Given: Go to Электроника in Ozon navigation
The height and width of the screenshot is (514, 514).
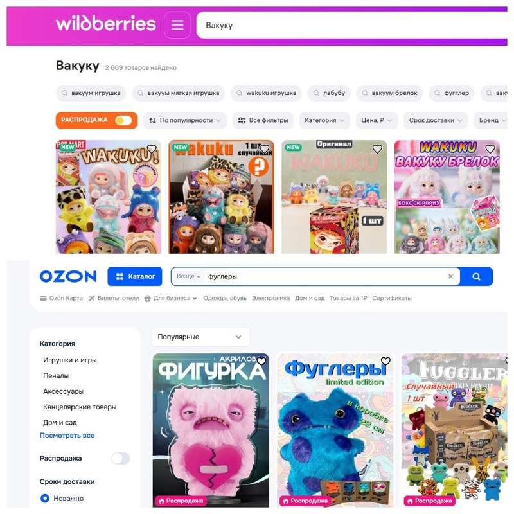Looking at the screenshot, I should (270, 298).
